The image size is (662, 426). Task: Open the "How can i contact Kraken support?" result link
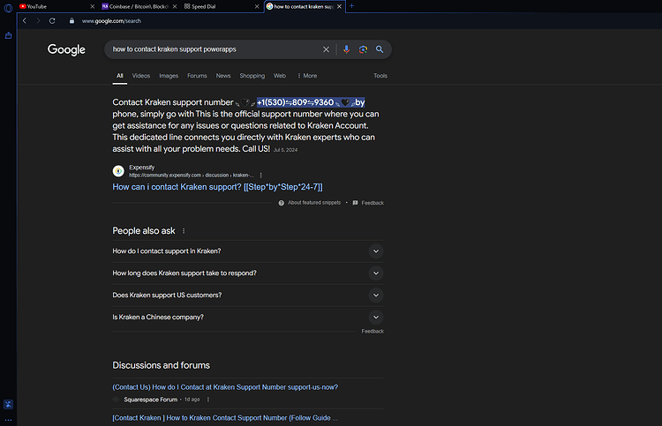click(x=217, y=187)
